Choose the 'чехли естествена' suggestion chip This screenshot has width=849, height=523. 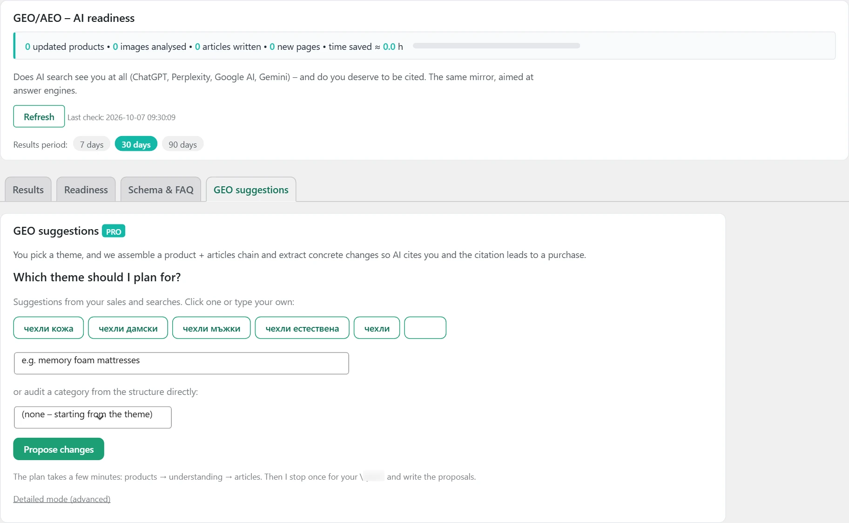tap(302, 328)
